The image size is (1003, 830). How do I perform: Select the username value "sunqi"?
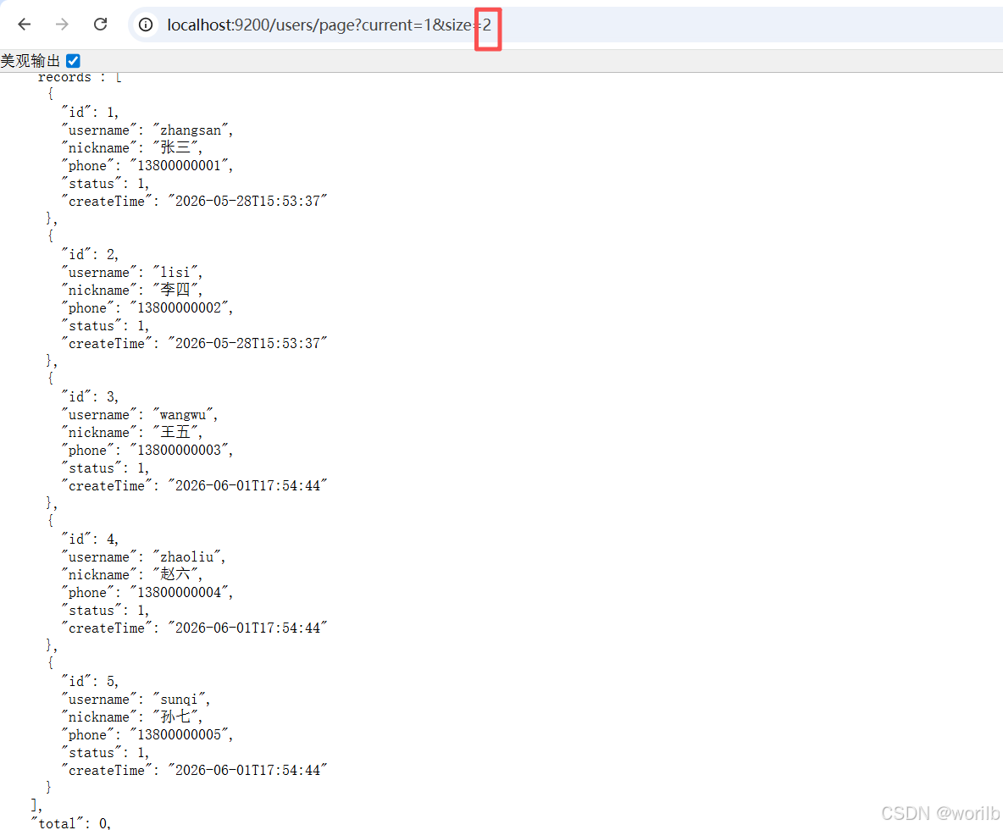pyautogui.click(x=179, y=700)
